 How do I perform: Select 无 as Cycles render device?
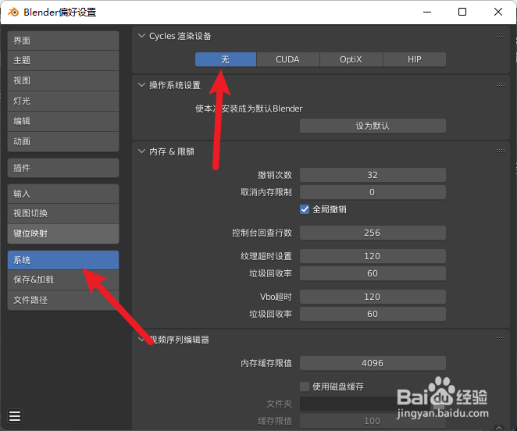coord(226,59)
